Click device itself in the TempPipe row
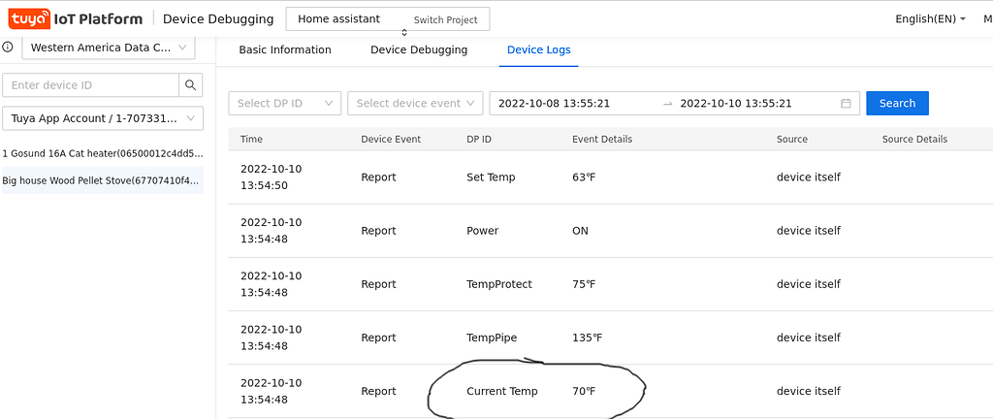This screenshot has height=419, width=993. pyautogui.click(x=809, y=338)
